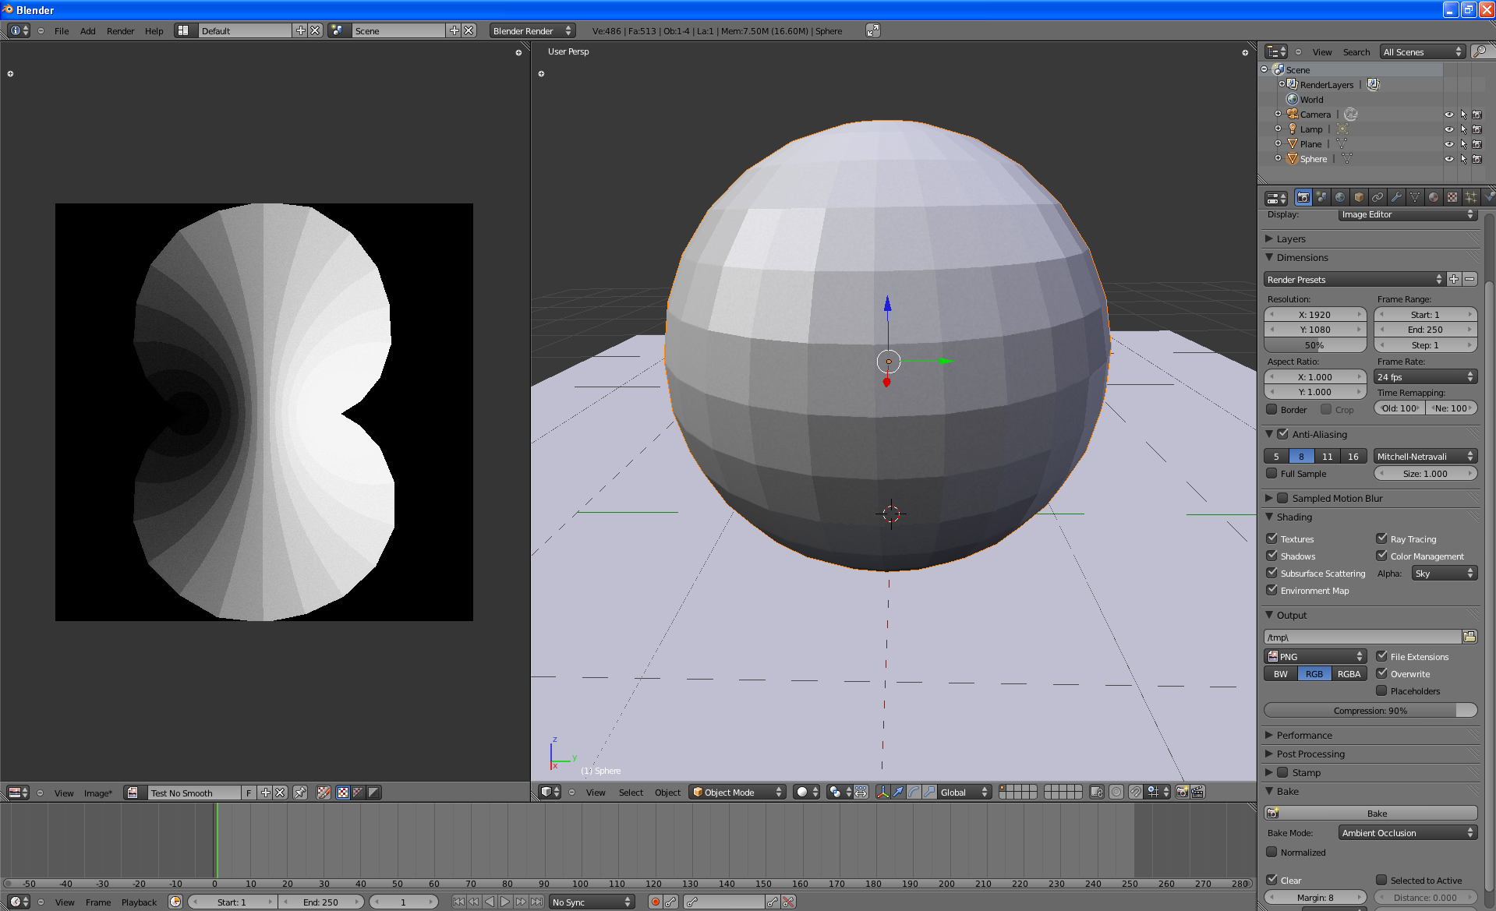Open the Blender Render engine dropdown

(532, 30)
